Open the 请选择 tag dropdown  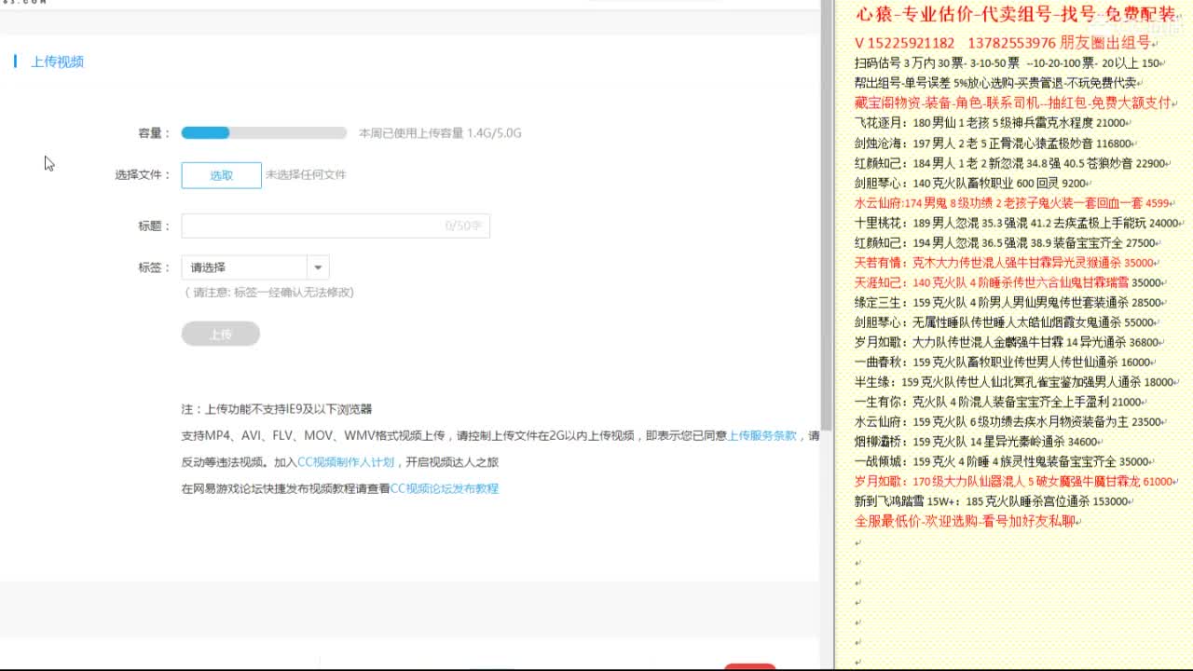[242, 267]
